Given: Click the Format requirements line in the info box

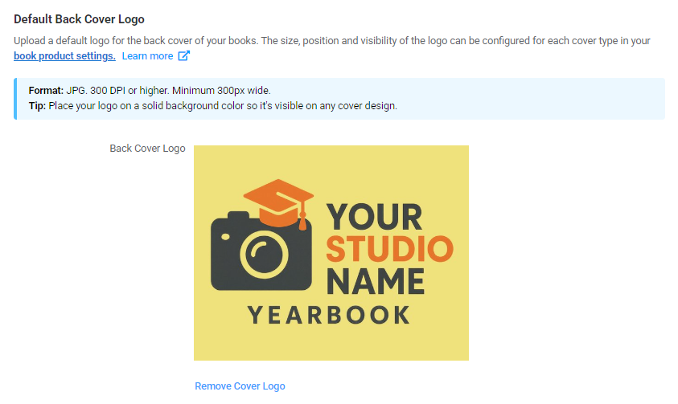Looking at the screenshot, I should [150, 91].
